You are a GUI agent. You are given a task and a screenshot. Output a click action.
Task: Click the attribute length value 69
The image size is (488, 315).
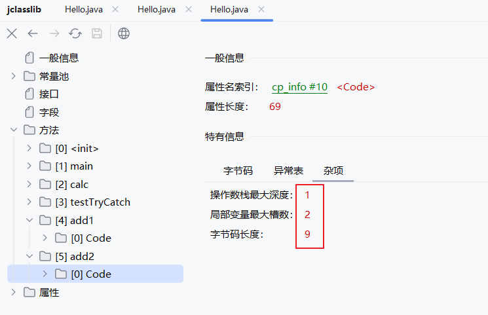pyautogui.click(x=275, y=107)
